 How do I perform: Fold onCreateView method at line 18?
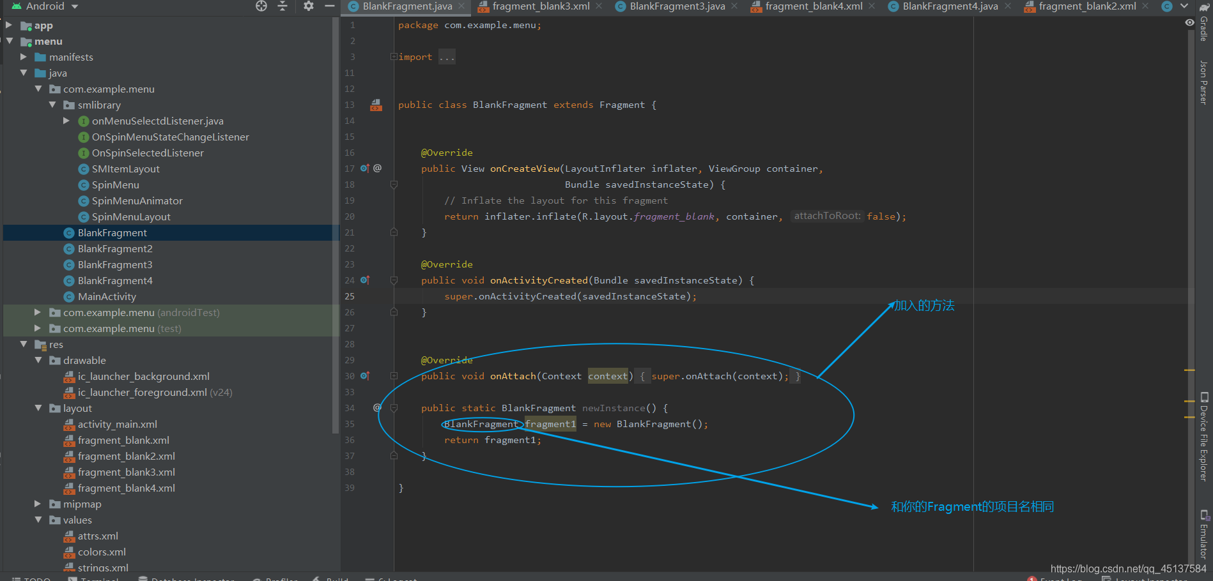[x=394, y=185]
